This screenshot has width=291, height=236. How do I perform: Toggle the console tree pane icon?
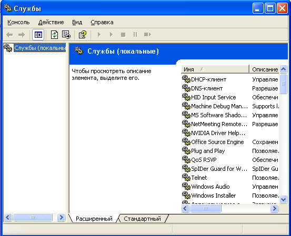click(x=38, y=35)
